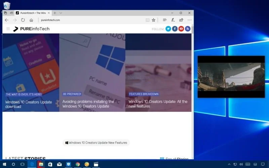This screenshot has height=168, width=269.
Task: Open Pureinfotech Facebook page
Action: [175, 29]
